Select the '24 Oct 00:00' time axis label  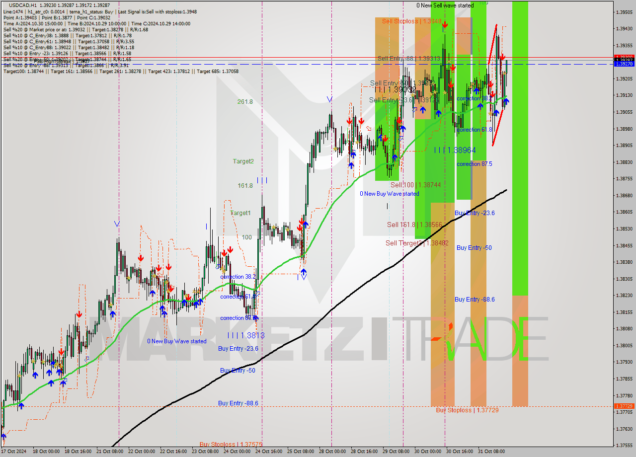click(x=237, y=452)
